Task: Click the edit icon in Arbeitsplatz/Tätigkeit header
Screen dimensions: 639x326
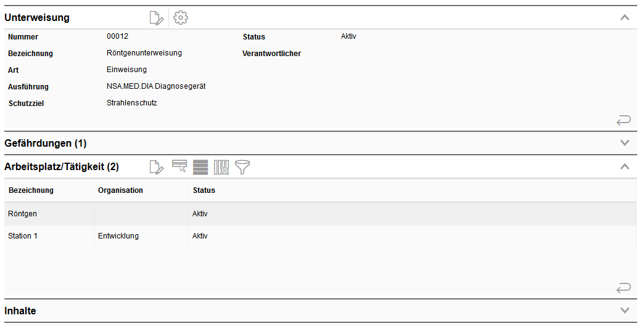Action: (157, 167)
